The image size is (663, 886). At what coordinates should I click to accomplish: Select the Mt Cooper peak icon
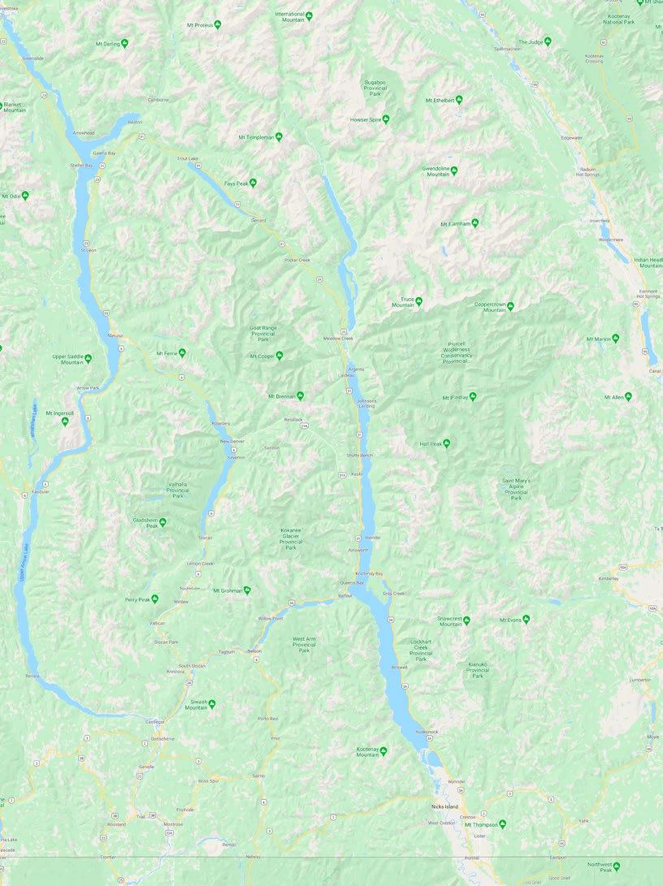[279, 356]
